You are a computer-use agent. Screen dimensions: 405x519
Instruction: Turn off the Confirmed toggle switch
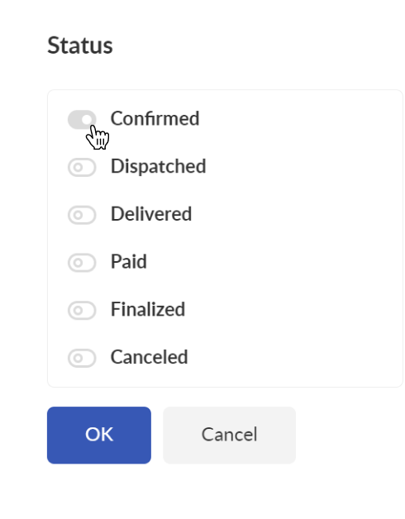82,120
